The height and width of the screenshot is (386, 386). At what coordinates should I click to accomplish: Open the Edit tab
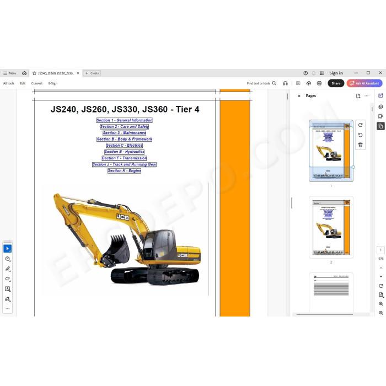(23, 83)
